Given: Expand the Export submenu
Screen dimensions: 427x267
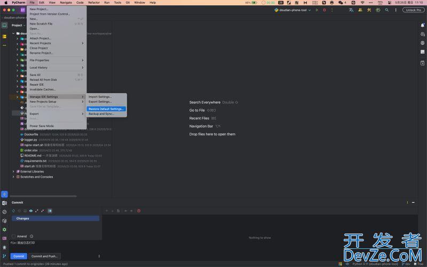Looking at the screenshot, I should pyautogui.click(x=57, y=114).
